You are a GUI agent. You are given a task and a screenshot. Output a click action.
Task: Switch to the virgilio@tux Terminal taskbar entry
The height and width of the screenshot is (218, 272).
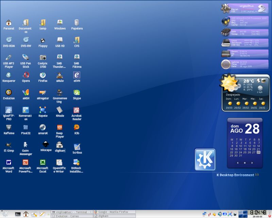pos(72,212)
